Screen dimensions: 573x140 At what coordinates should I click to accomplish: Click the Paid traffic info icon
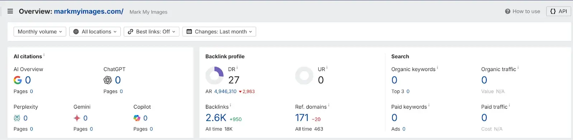(509, 105)
